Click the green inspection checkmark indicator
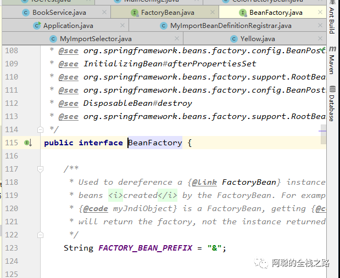This screenshot has width=340, height=278. coord(322,49)
